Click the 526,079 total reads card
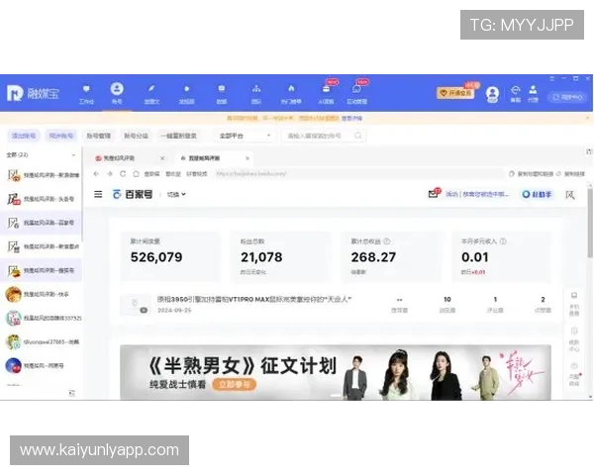The height and width of the screenshot is (475, 594). pos(169,256)
